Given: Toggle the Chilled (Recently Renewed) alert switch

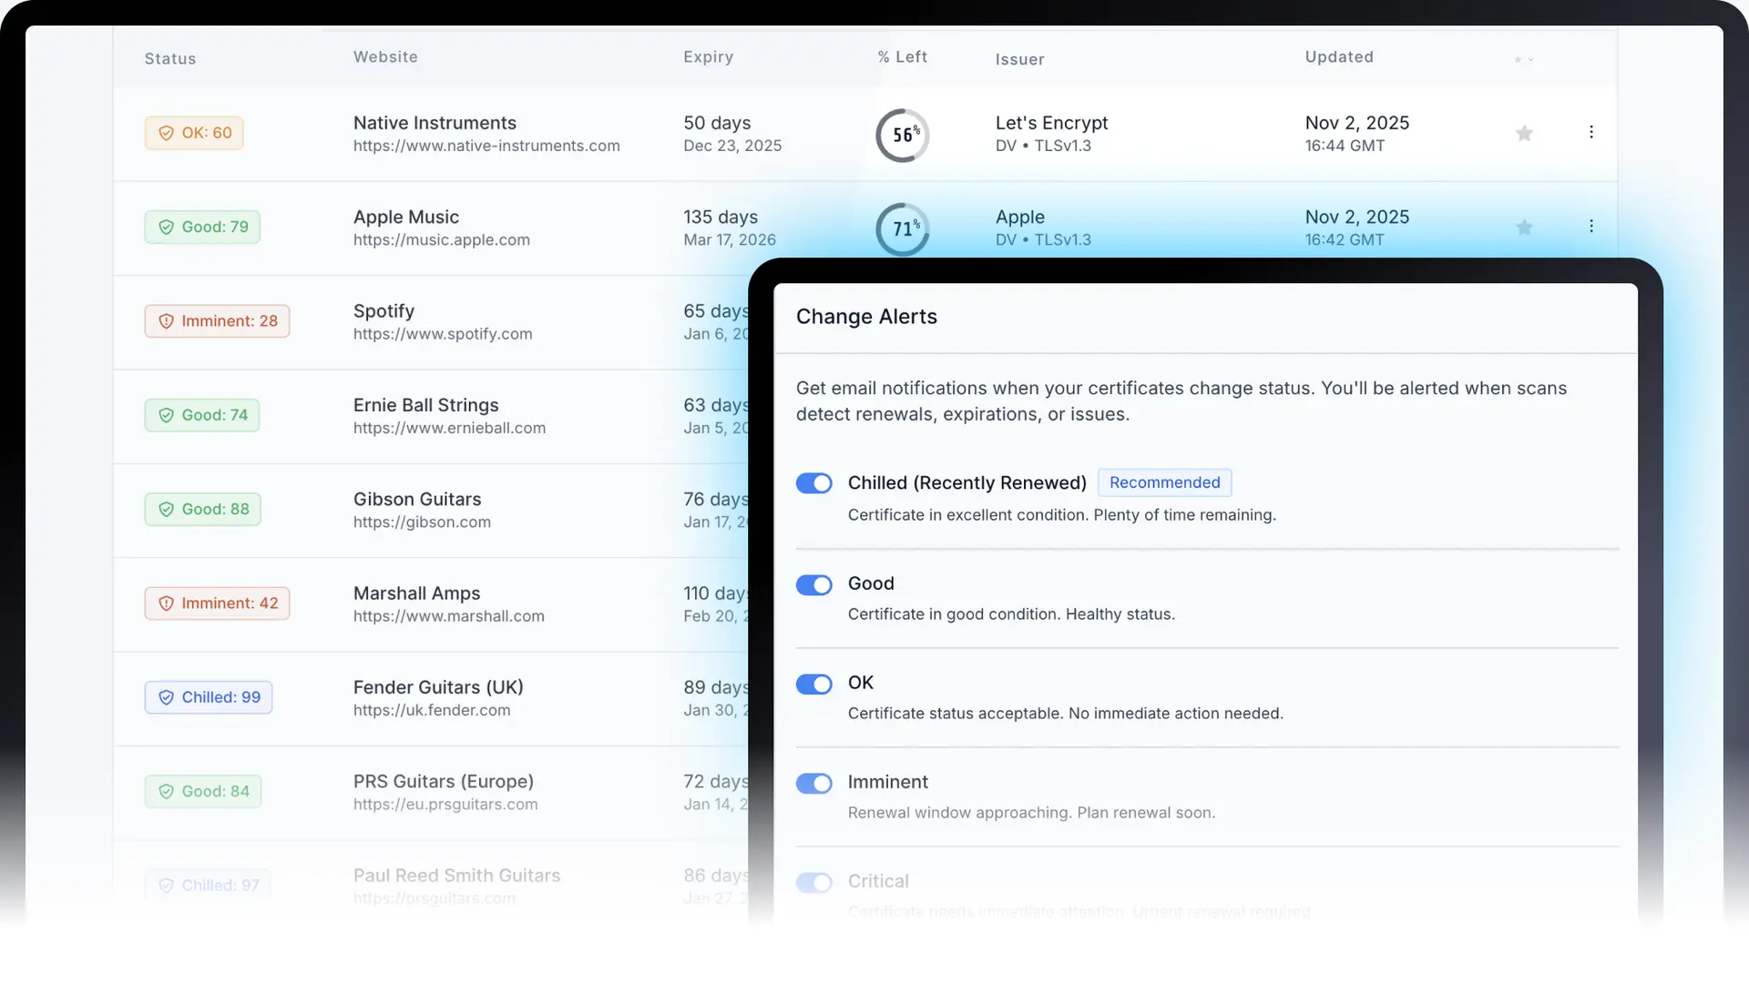Looking at the screenshot, I should [813, 483].
